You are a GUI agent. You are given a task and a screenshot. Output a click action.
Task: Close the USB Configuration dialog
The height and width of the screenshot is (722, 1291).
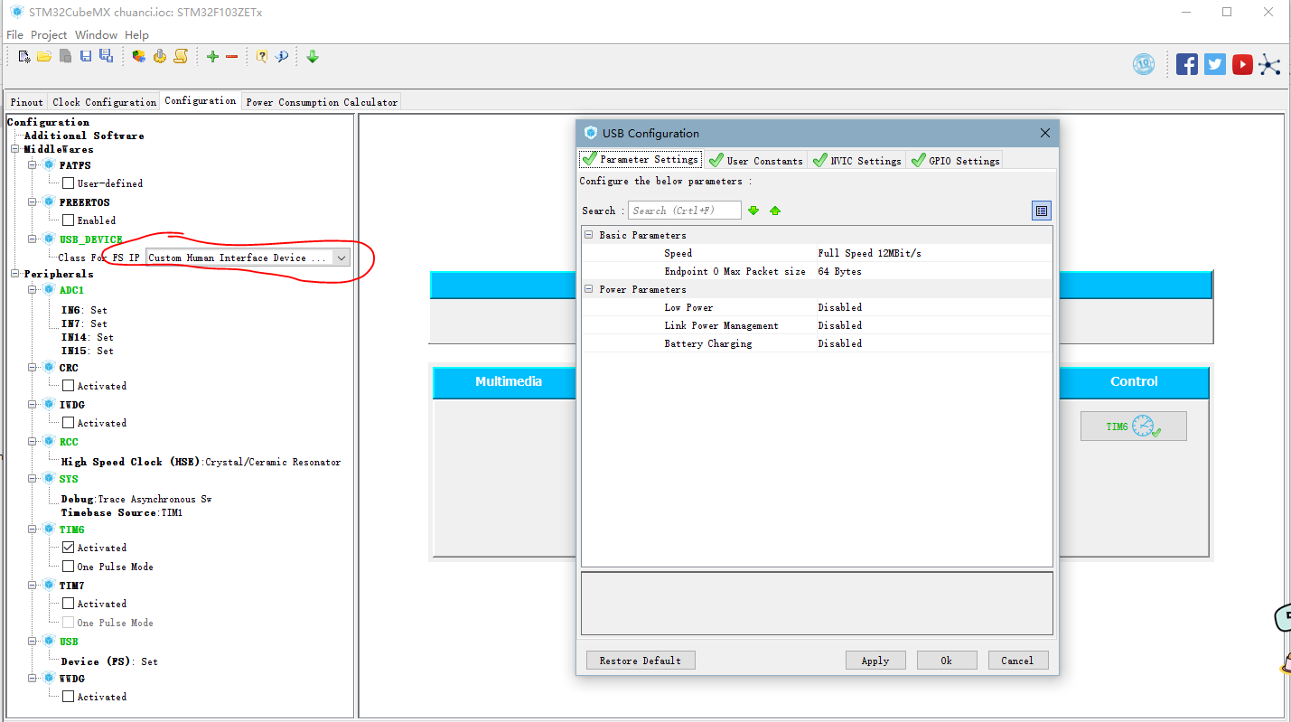[1044, 133]
